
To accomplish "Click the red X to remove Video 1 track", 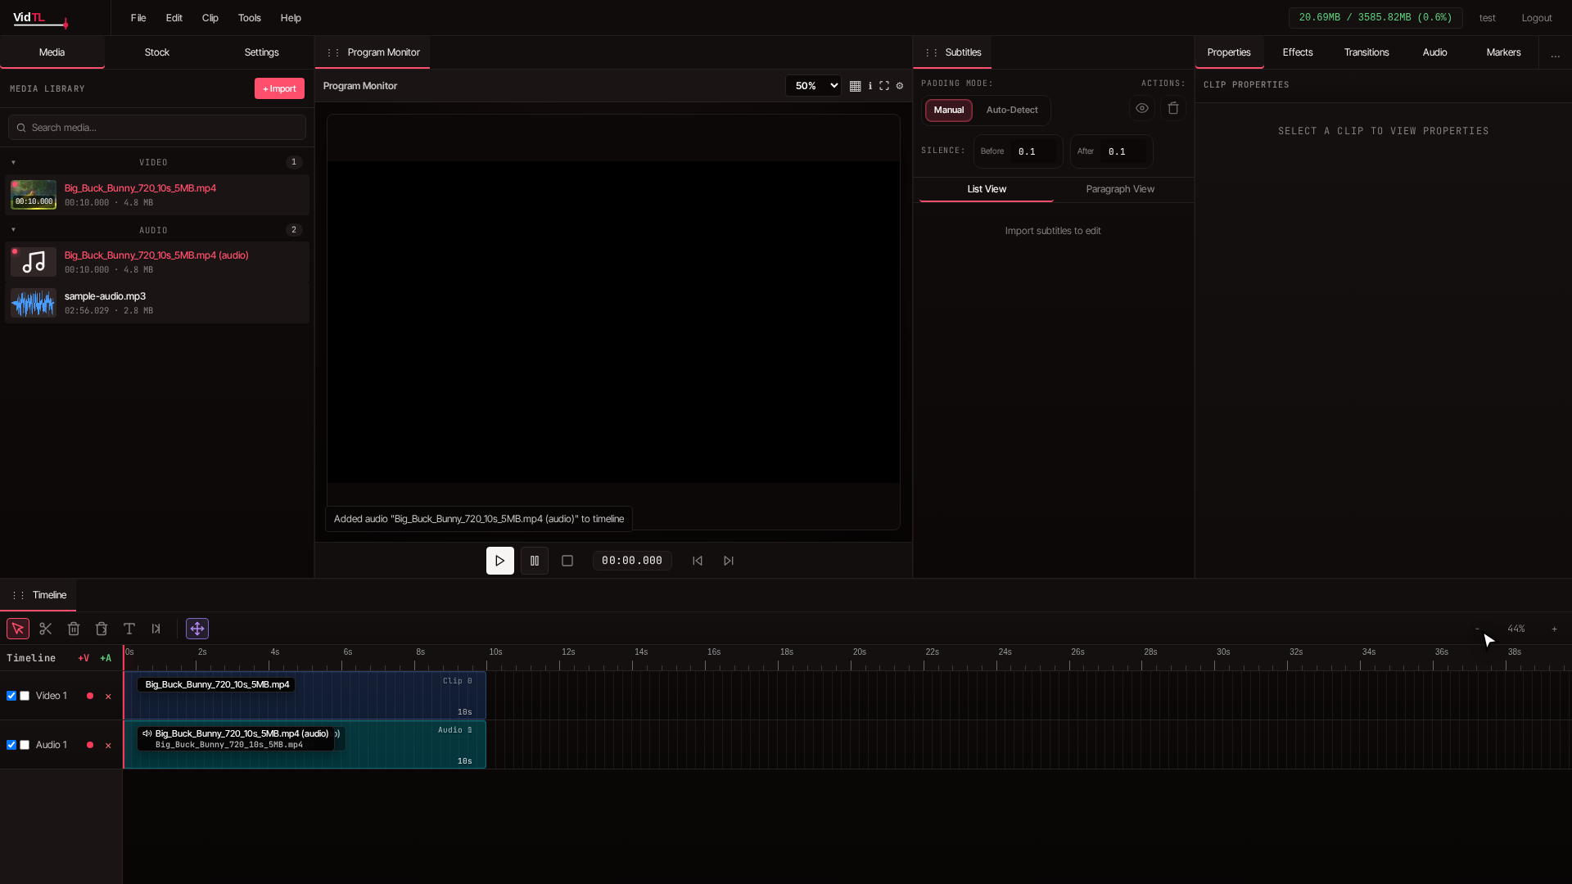I will (108, 697).
